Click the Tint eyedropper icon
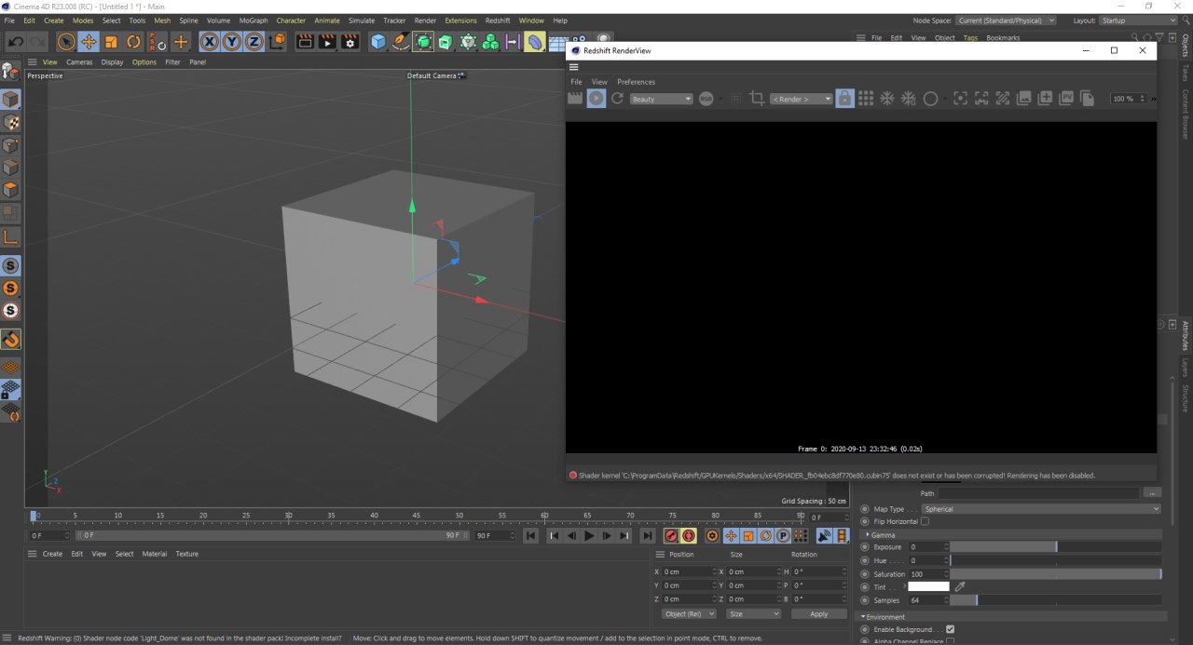1193x645 pixels. (x=960, y=586)
